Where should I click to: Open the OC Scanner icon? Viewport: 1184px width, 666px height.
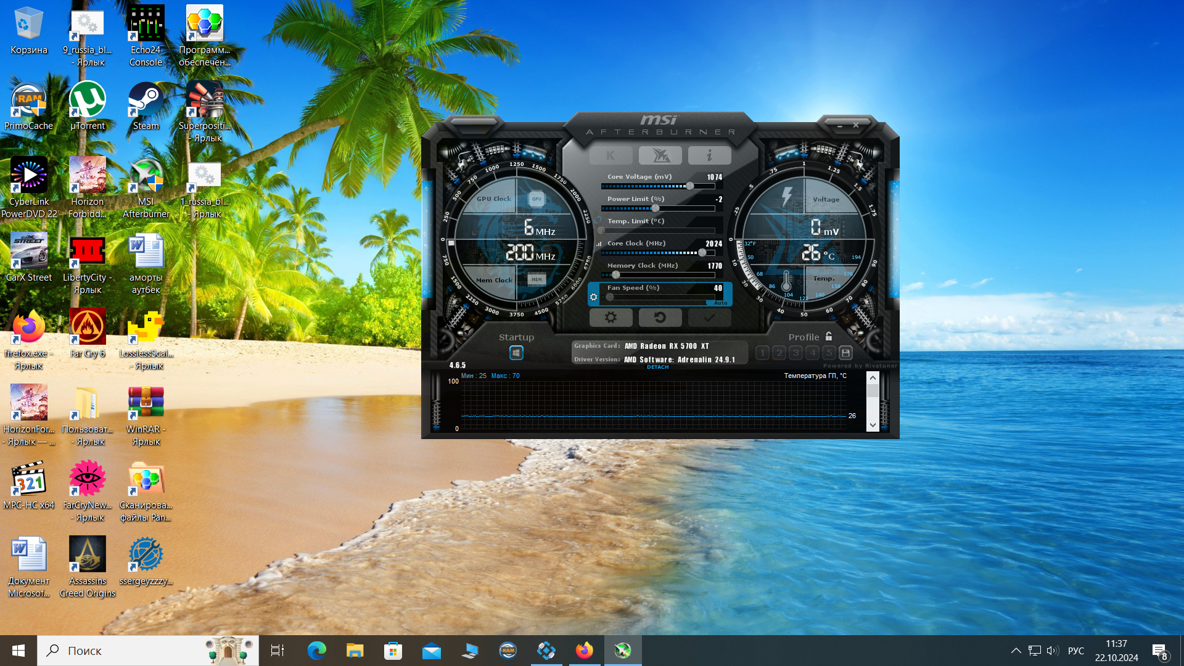click(x=660, y=155)
